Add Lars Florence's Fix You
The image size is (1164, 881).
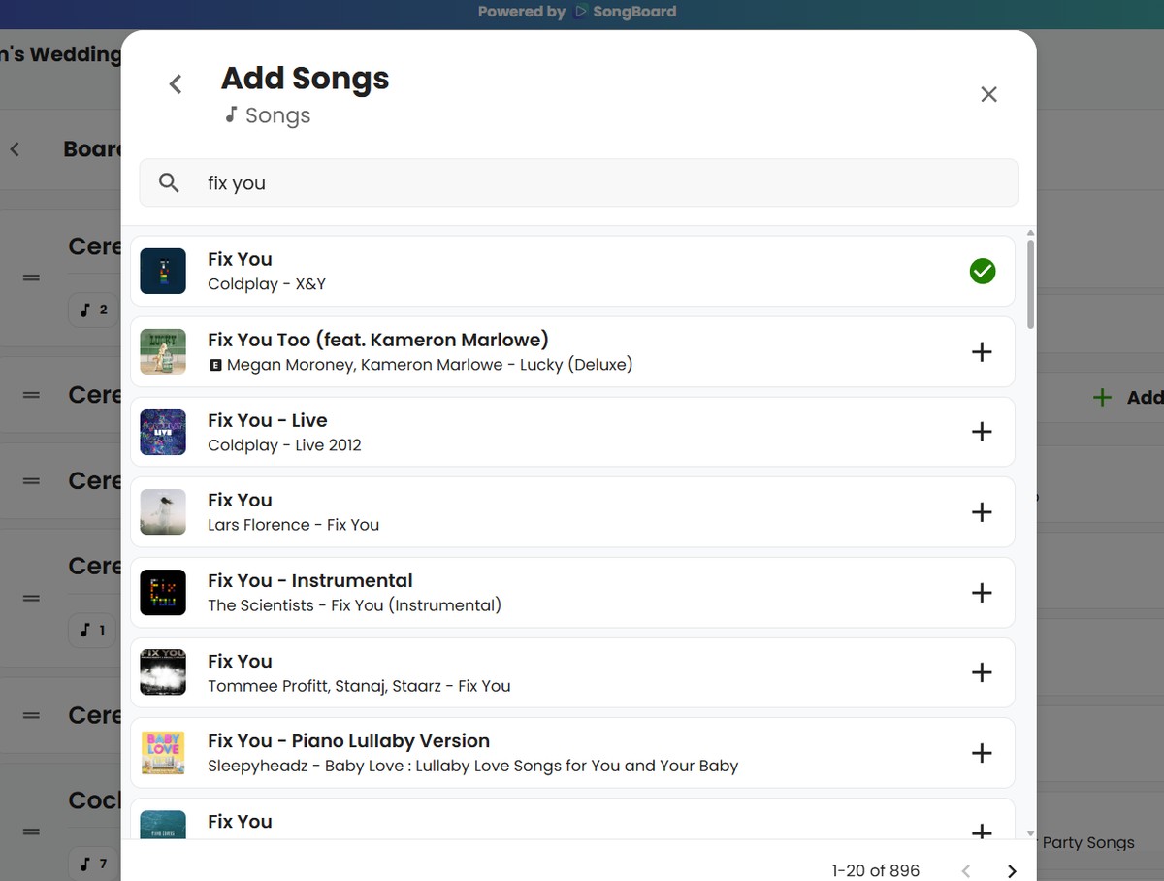point(982,511)
